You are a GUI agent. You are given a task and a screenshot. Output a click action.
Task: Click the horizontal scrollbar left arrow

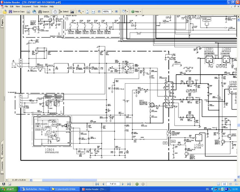click(x=31, y=180)
